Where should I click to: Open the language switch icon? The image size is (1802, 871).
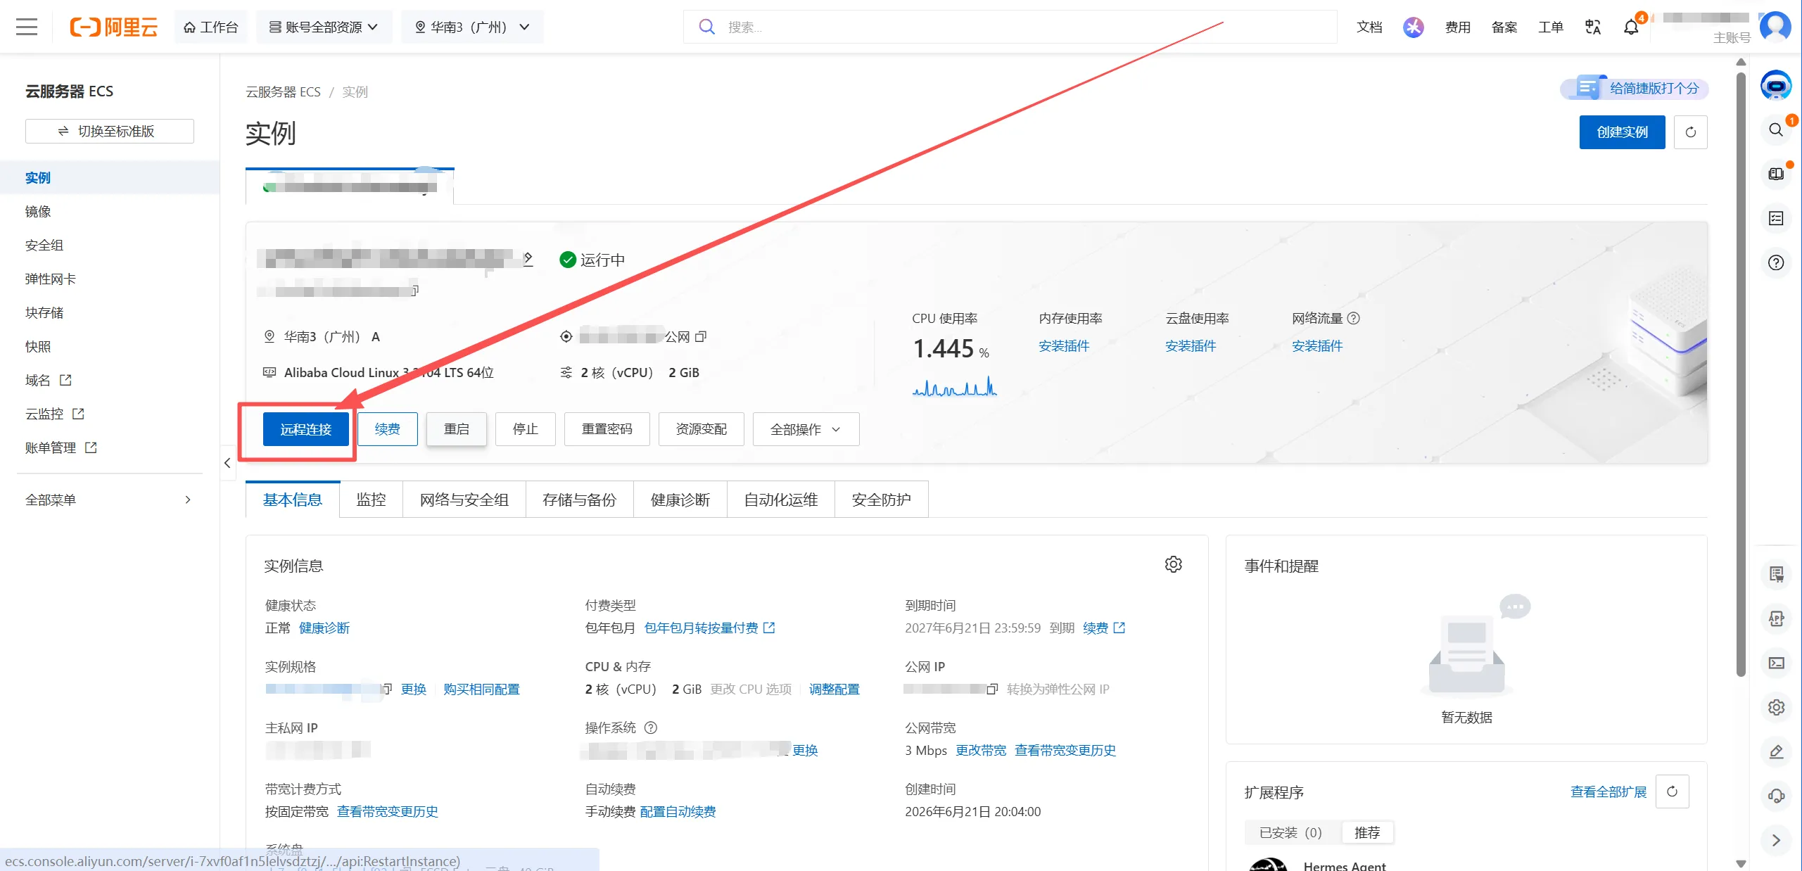(x=1593, y=27)
